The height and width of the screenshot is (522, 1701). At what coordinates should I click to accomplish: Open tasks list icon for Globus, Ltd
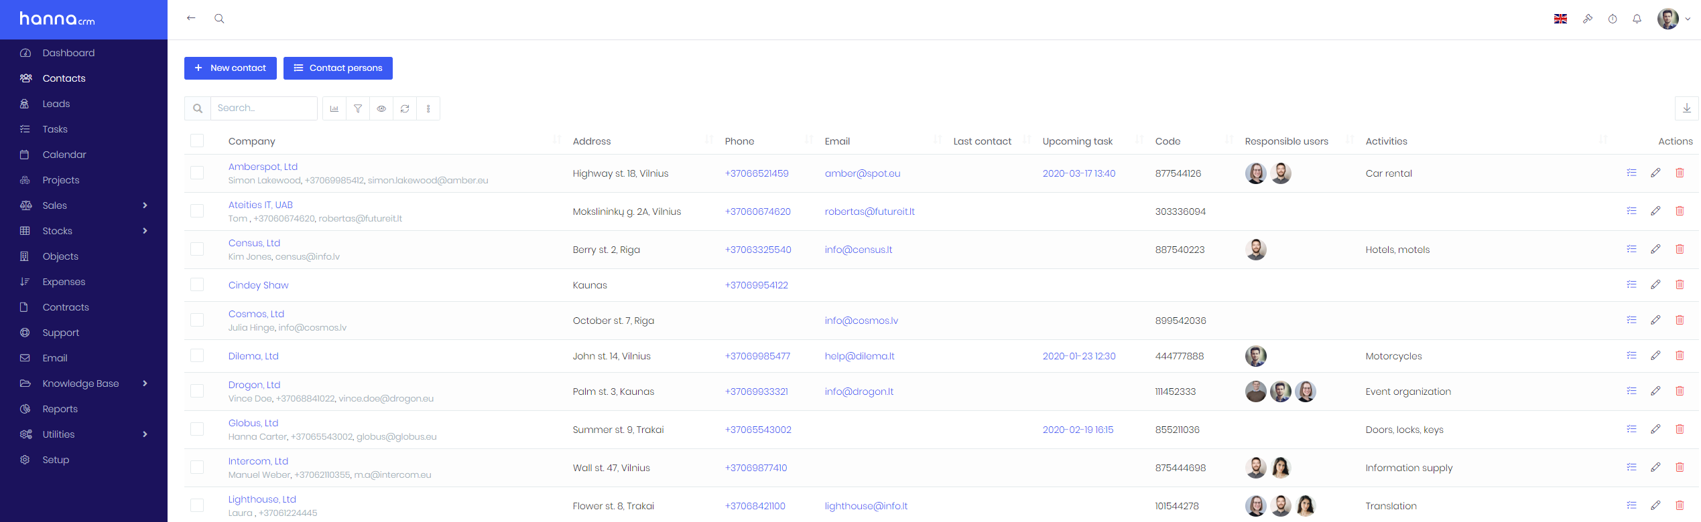click(1631, 429)
